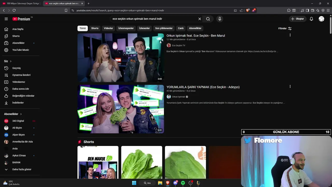Viewport: 332px width, 187px height.
Task: Open the Adeyyo video thumbnail
Action: (x=121, y=109)
